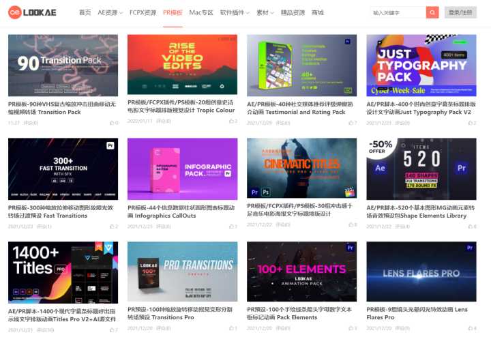Click like icon under Shape Elements Library
This screenshot has height=337, width=491.
click(x=468, y=226)
